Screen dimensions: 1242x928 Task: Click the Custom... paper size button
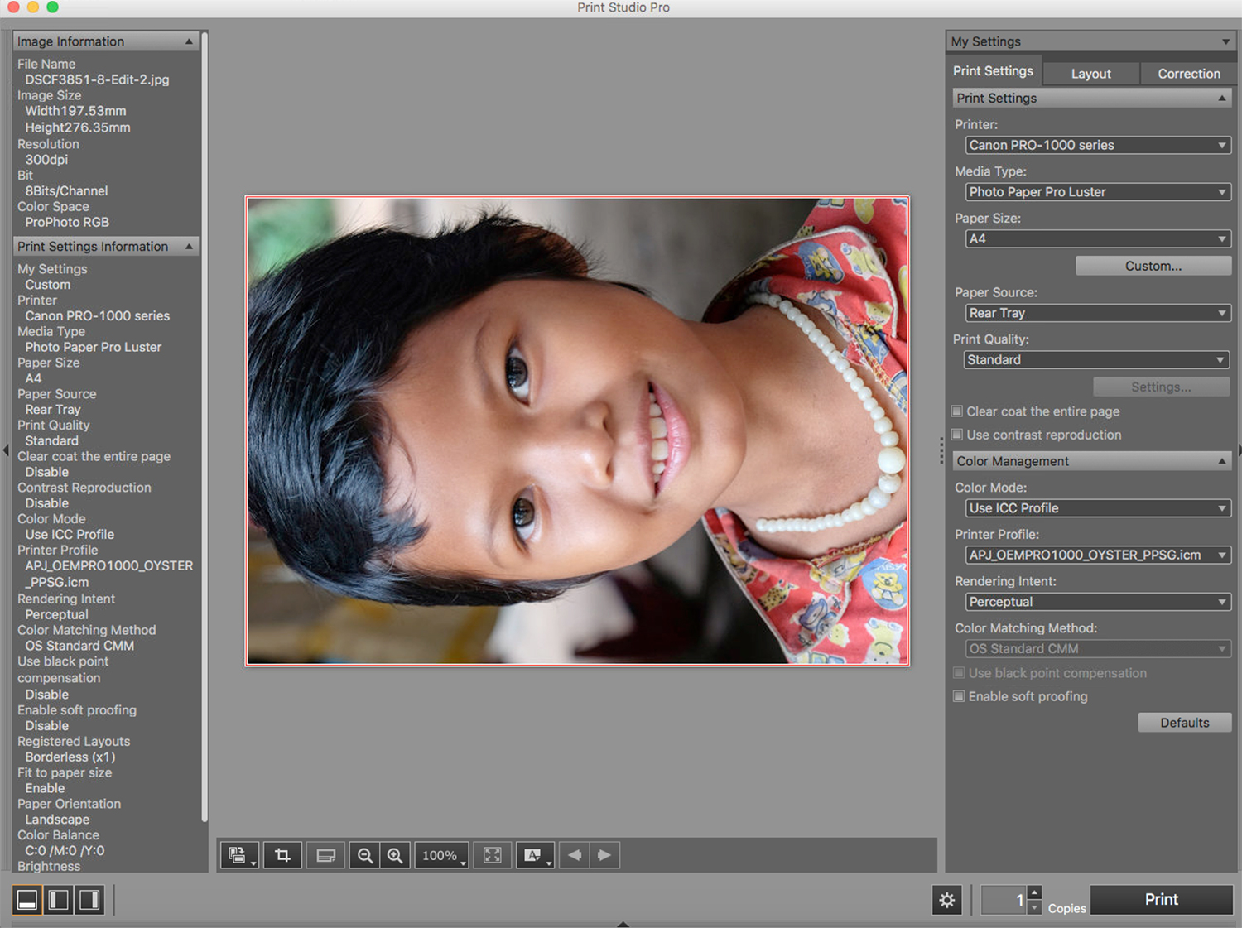click(1153, 266)
